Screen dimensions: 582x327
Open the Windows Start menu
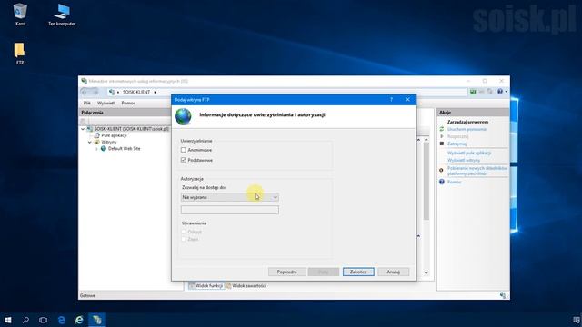[8, 320]
